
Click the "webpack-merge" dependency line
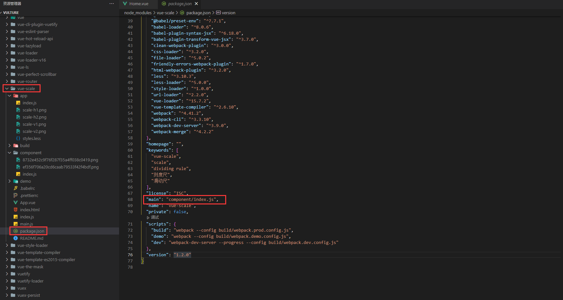(x=182, y=132)
